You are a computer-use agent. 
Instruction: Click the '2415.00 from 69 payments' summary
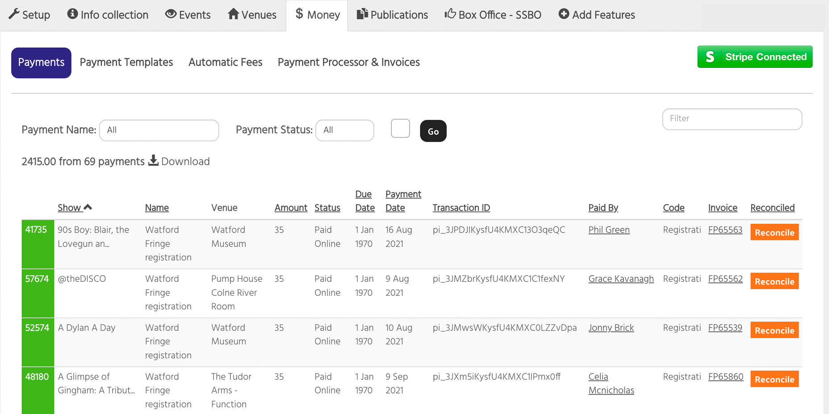pos(83,161)
